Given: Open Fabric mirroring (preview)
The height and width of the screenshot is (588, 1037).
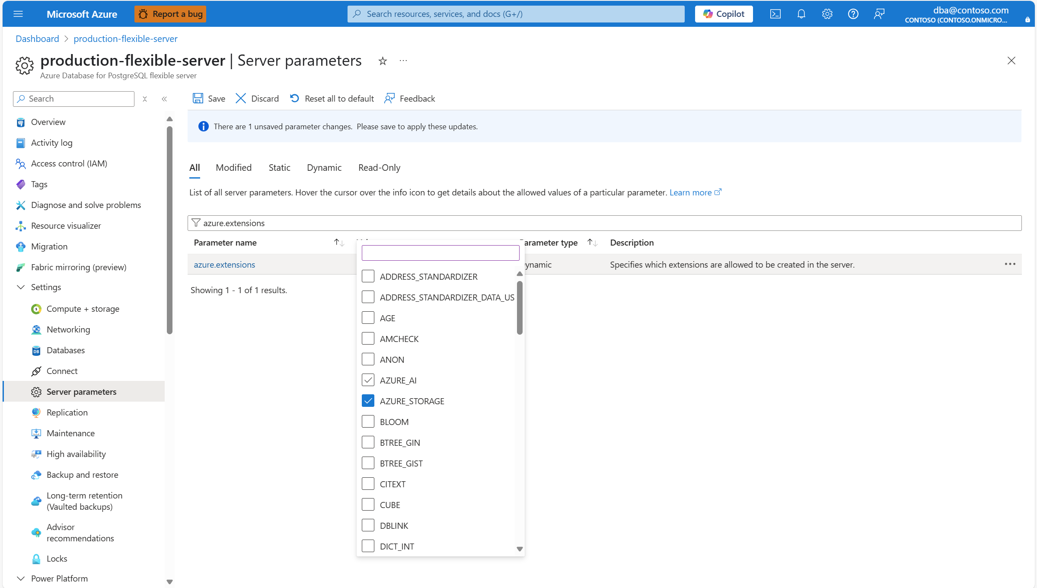Looking at the screenshot, I should click(78, 267).
